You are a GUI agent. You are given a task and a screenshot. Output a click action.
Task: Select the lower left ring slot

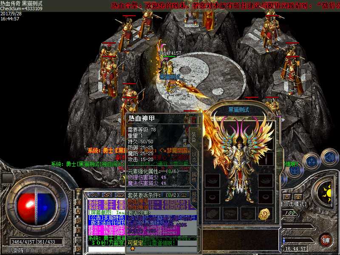212,197
